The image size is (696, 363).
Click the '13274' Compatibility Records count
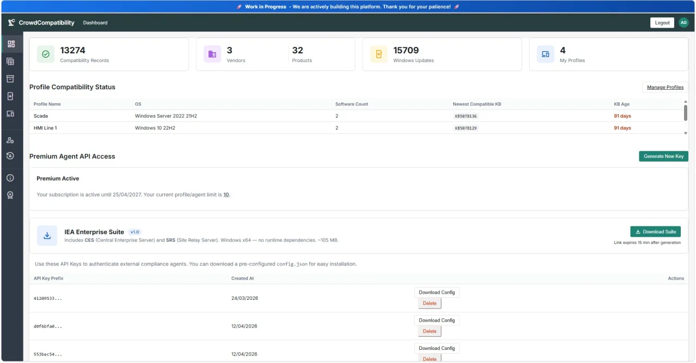73,50
